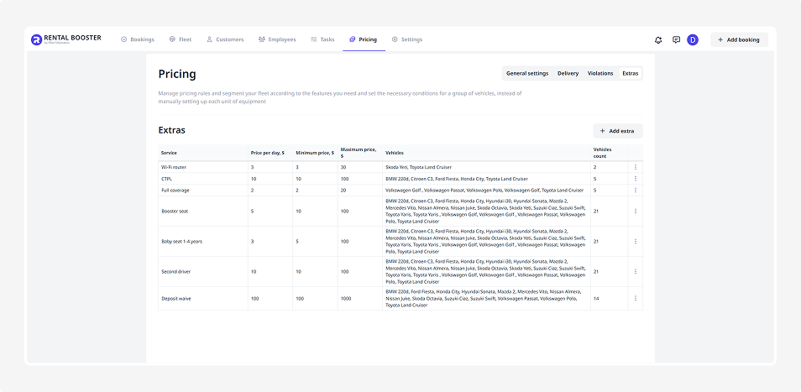
Task: Open the Bookings tab
Action: click(x=137, y=39)
